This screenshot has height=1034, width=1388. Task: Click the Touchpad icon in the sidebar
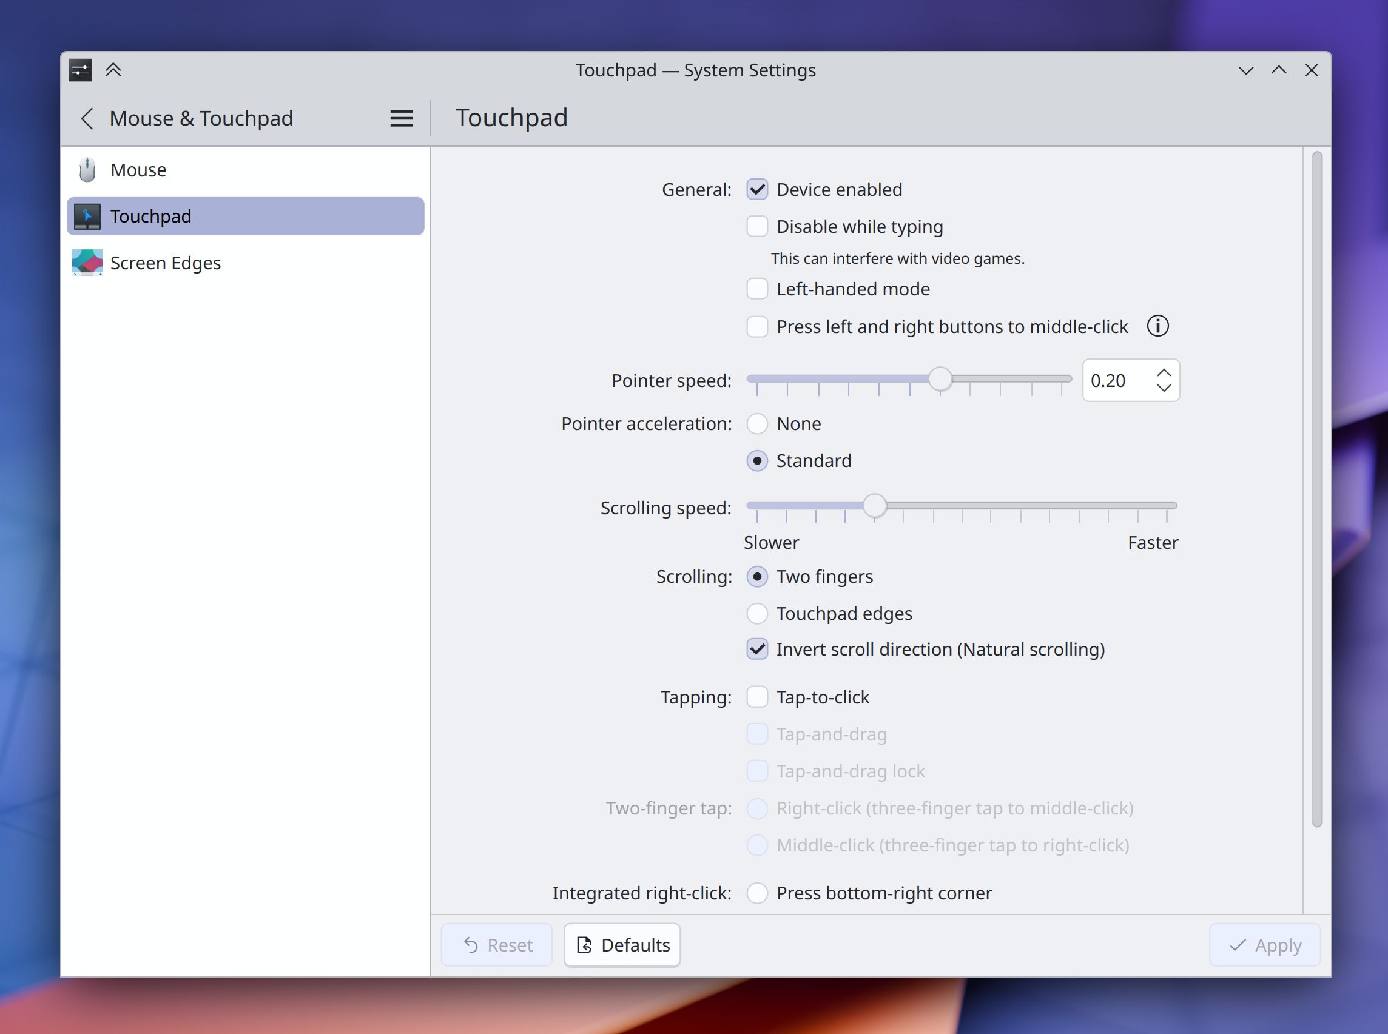(87, 217)
